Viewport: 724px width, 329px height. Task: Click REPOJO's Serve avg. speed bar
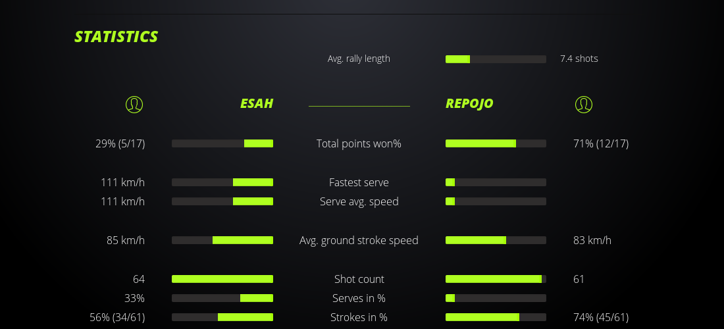(496, 201)
